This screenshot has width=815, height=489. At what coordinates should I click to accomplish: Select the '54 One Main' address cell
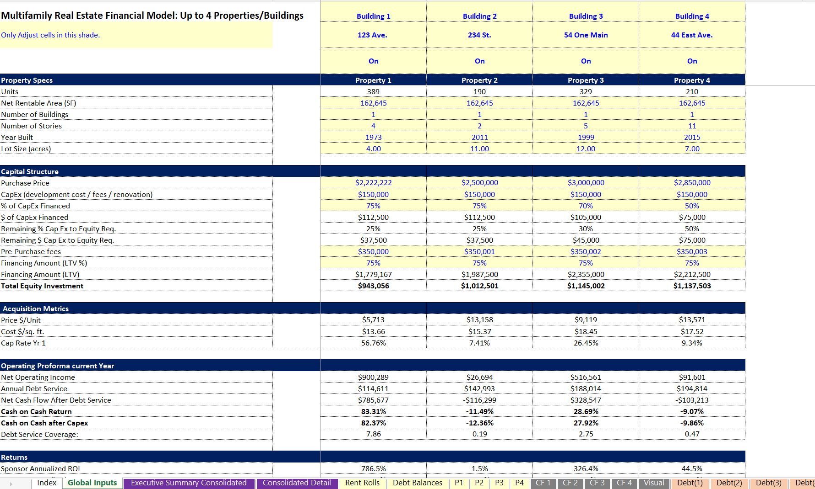586,35
